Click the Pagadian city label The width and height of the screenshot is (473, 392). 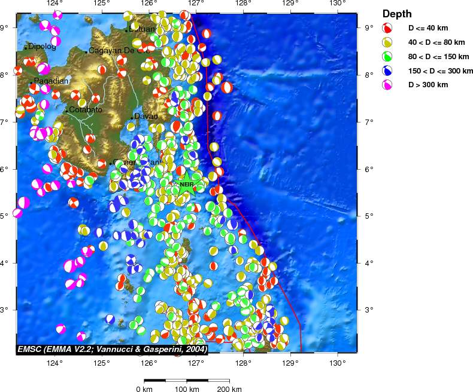point(51,81)
